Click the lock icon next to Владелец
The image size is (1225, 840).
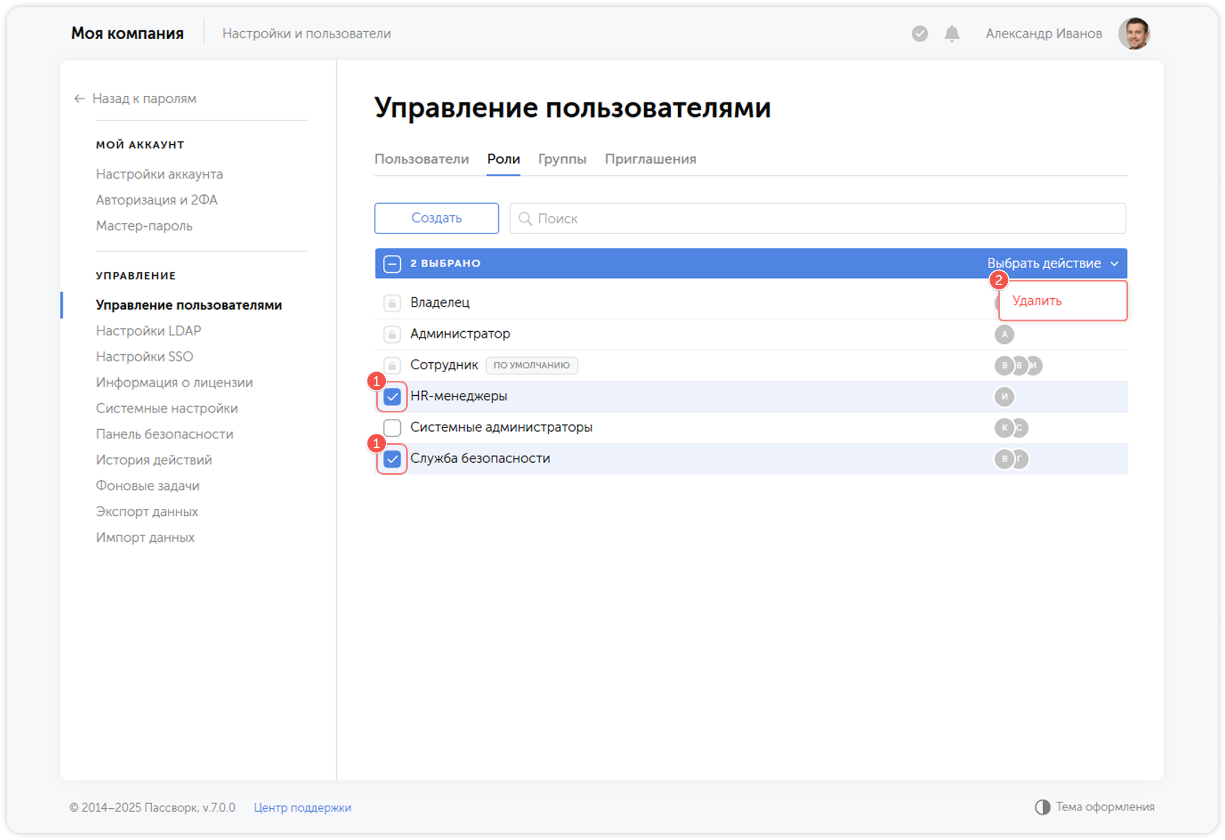tap(392, 303)
